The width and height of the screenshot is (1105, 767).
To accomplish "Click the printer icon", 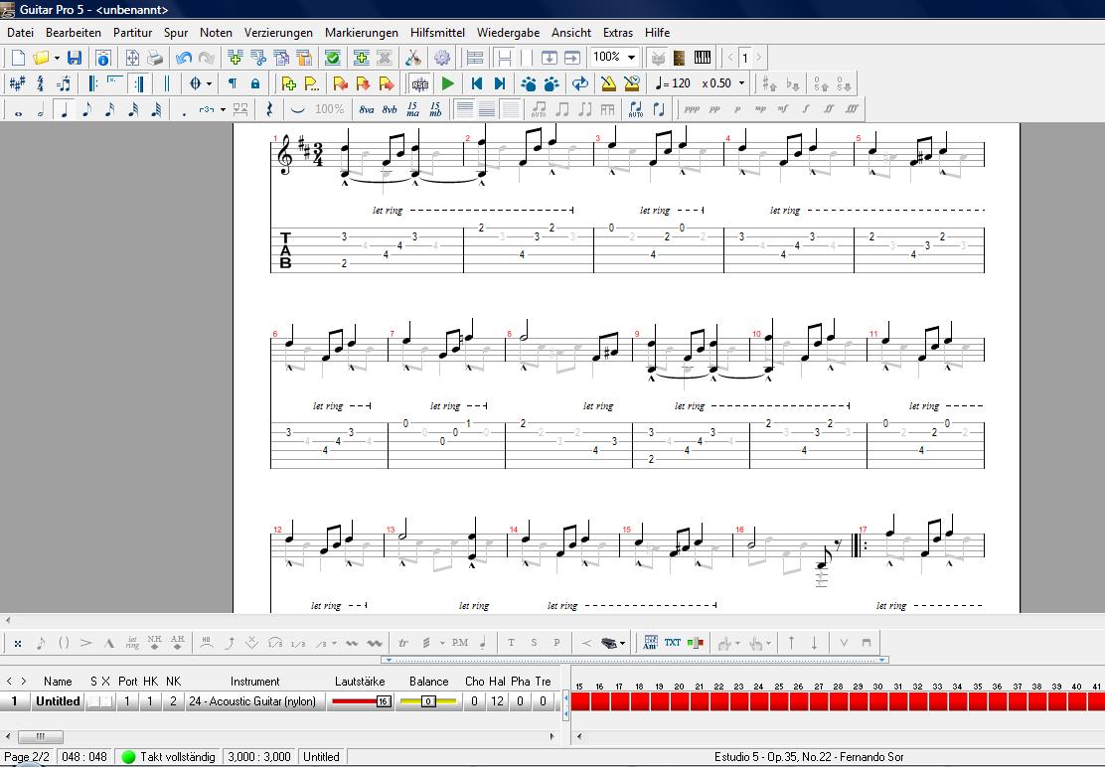I will coord(154,58).
